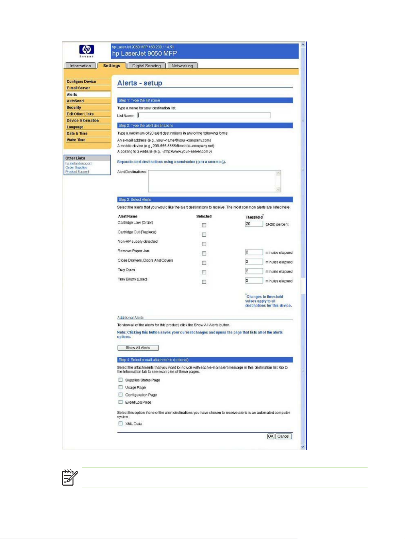This screenshot has height=539, width=405.
Task: Open Edit Other Links page
Action: pos(88,114)
